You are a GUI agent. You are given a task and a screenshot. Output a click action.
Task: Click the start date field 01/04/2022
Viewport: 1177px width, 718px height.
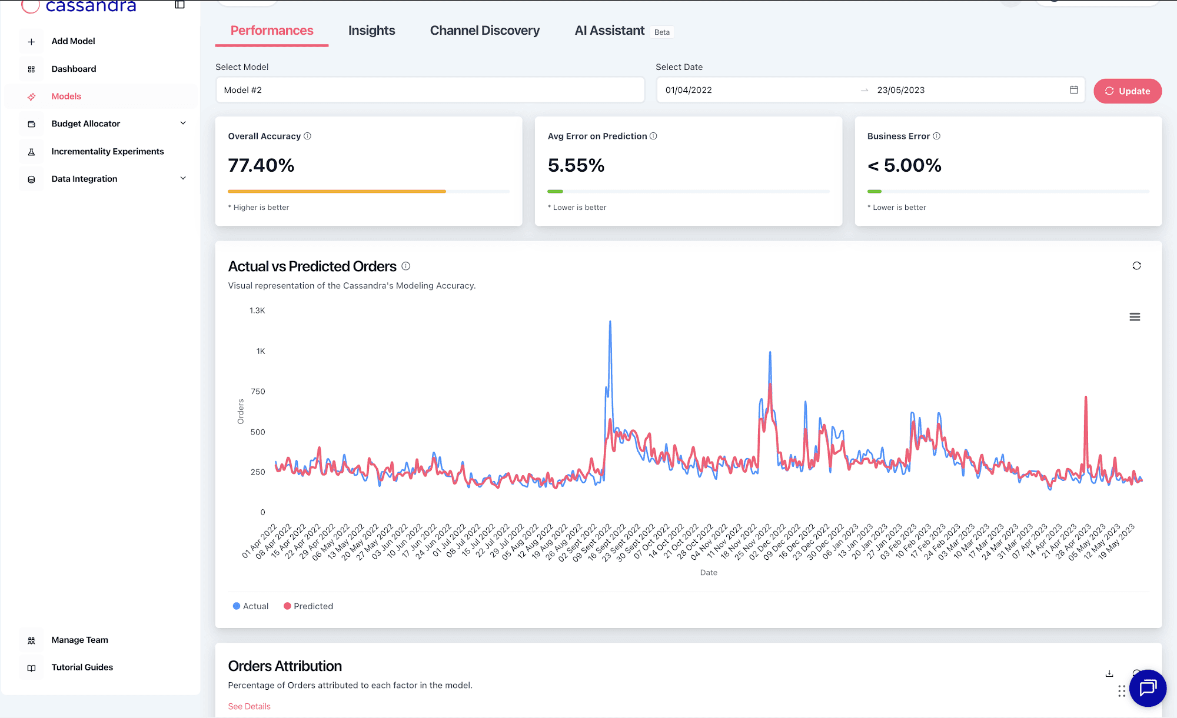[x=689, y=90]
